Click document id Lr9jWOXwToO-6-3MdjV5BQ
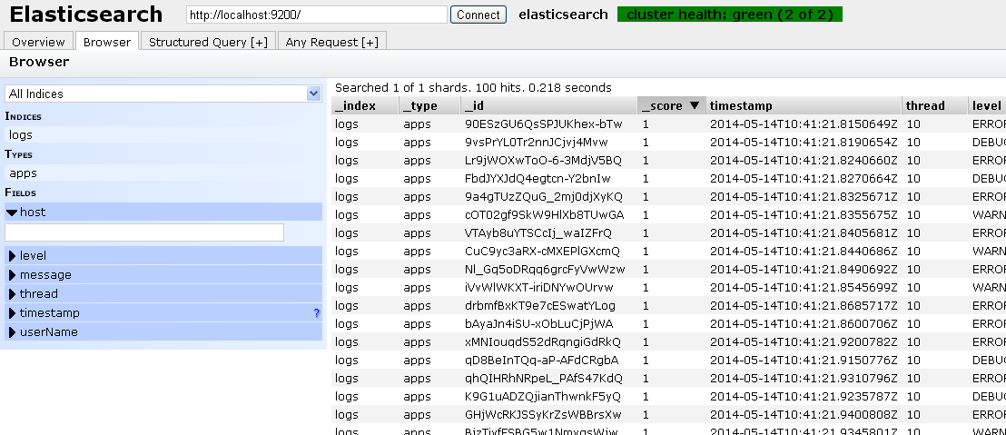The height and width of the screenshot is (435, 1006). click(543, 160)
